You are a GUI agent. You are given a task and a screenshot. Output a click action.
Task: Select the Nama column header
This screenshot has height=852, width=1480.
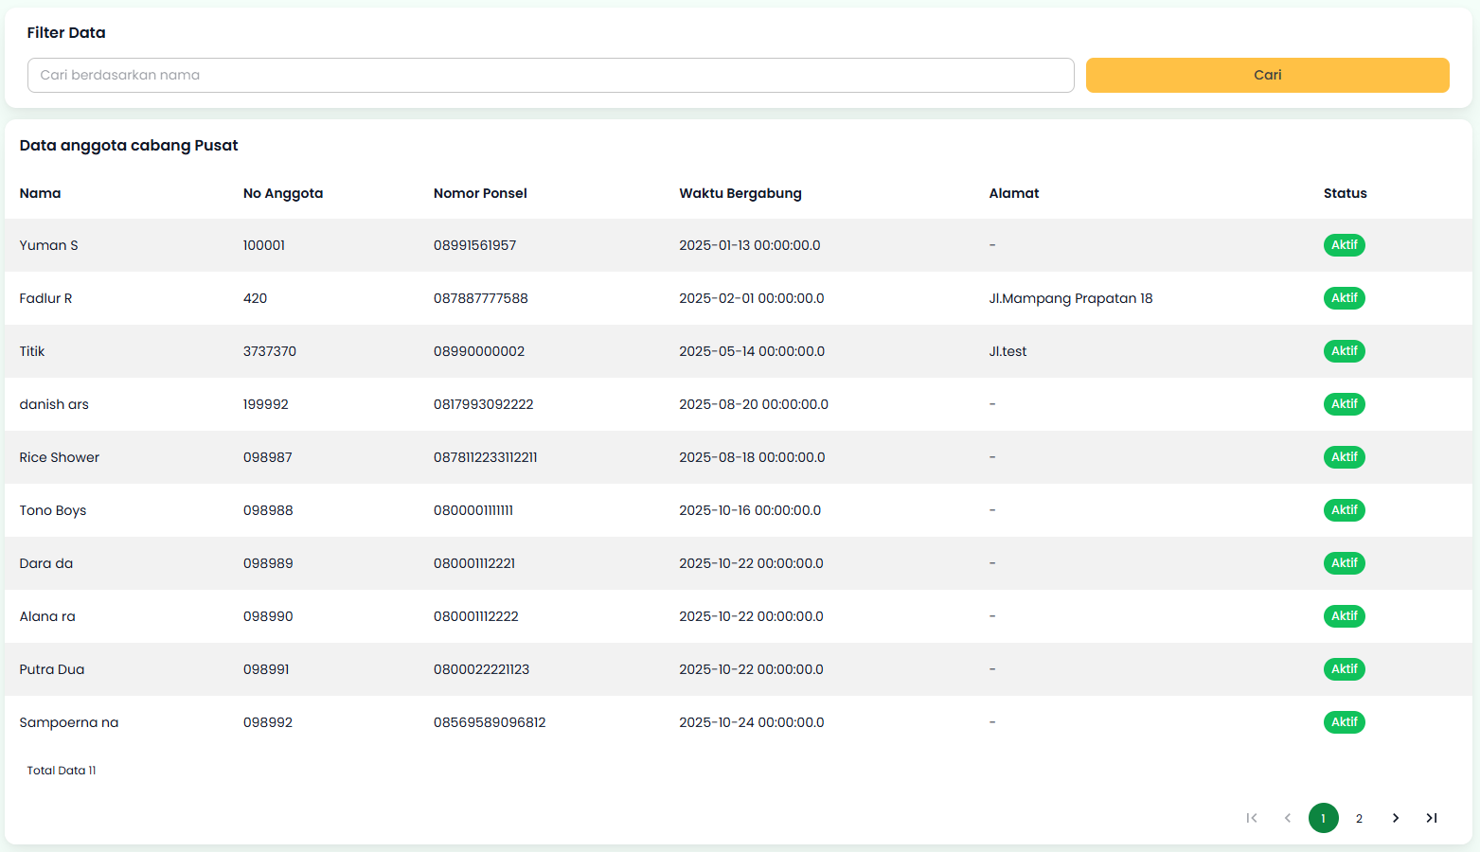[x=40, y=193]
